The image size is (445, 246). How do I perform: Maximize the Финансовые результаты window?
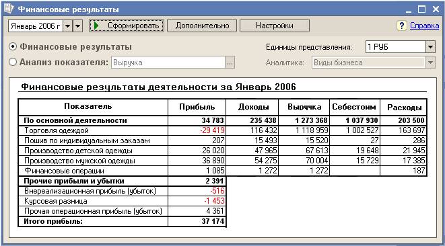(421, 9)
